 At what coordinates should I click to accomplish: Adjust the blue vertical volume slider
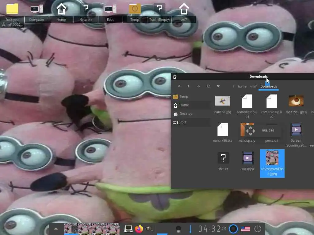(x=190, y=229)
